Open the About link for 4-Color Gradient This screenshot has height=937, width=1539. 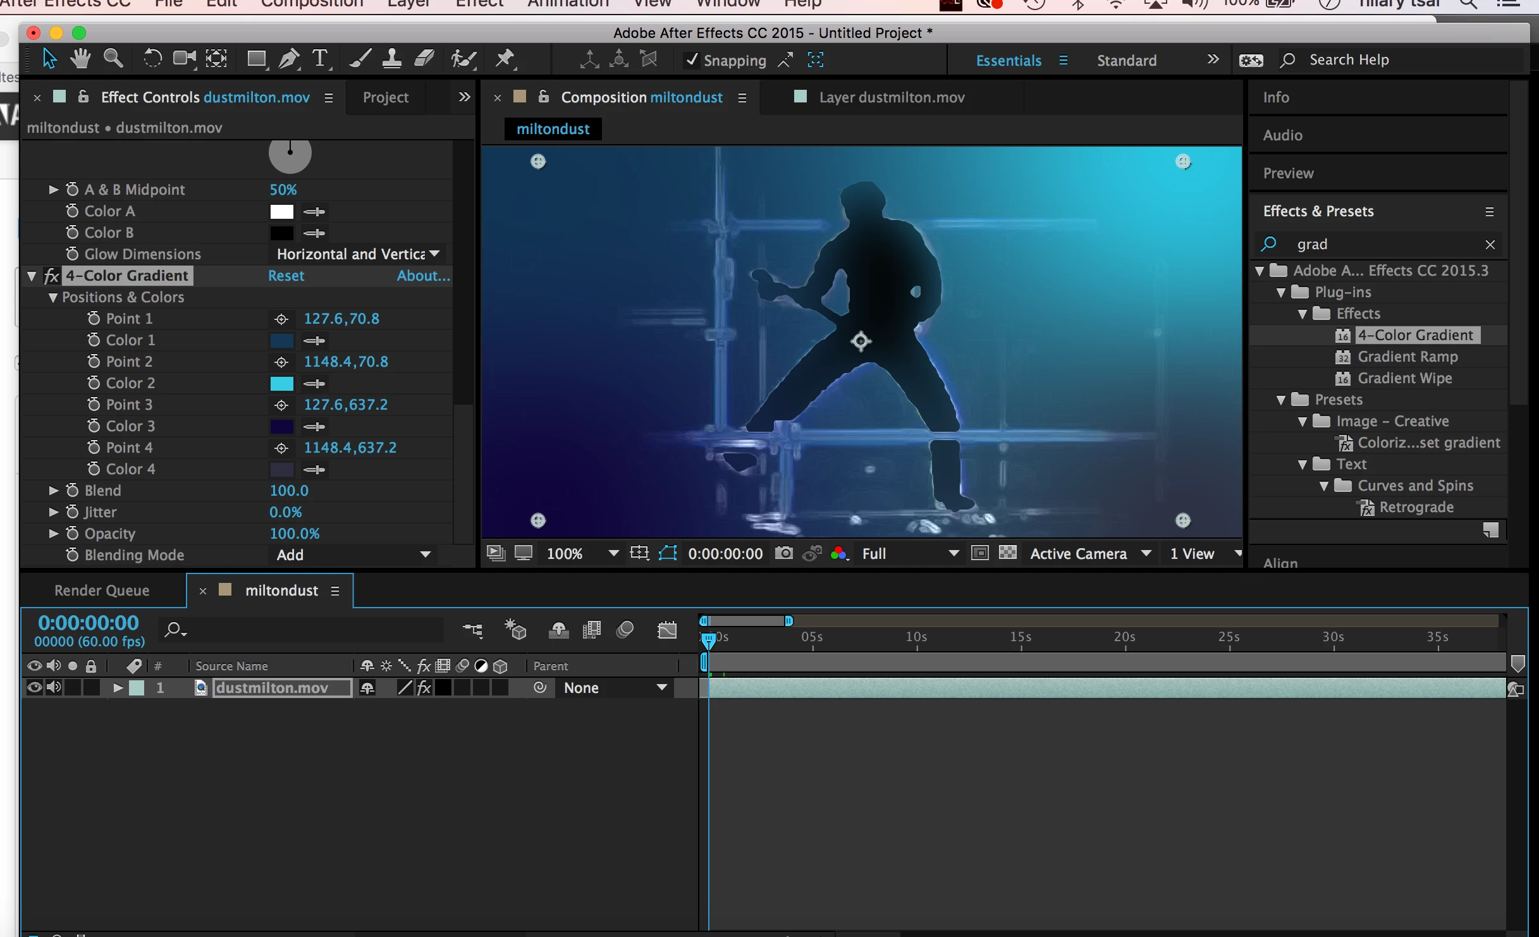point(423,276)
